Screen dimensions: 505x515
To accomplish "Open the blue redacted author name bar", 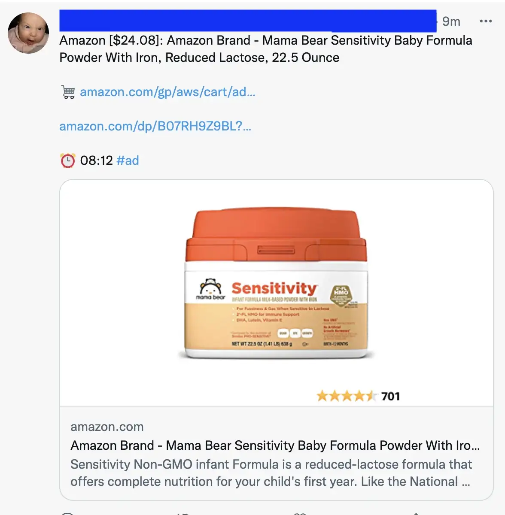I will 248,21.
